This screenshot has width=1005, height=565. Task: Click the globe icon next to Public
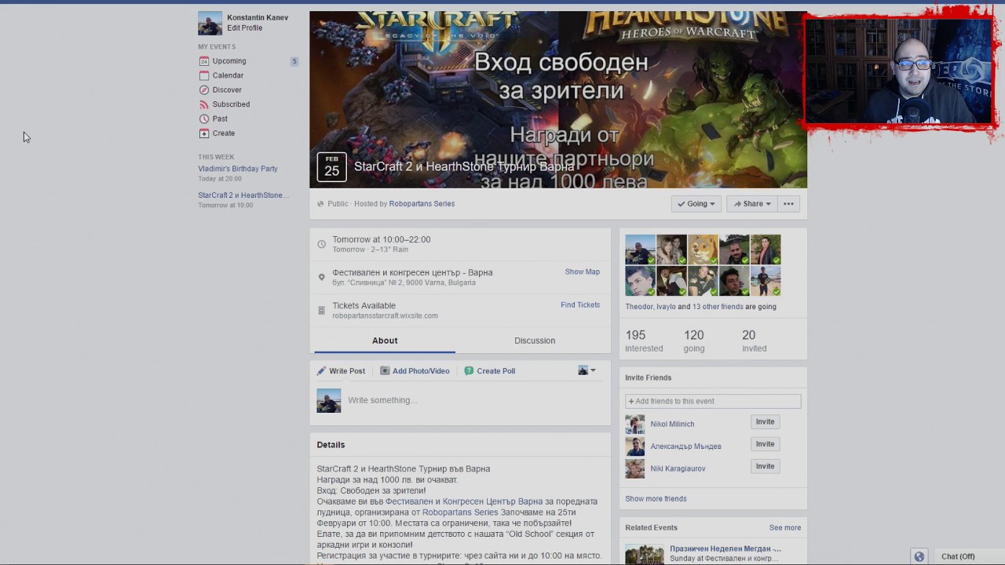(x=320, y=204)
